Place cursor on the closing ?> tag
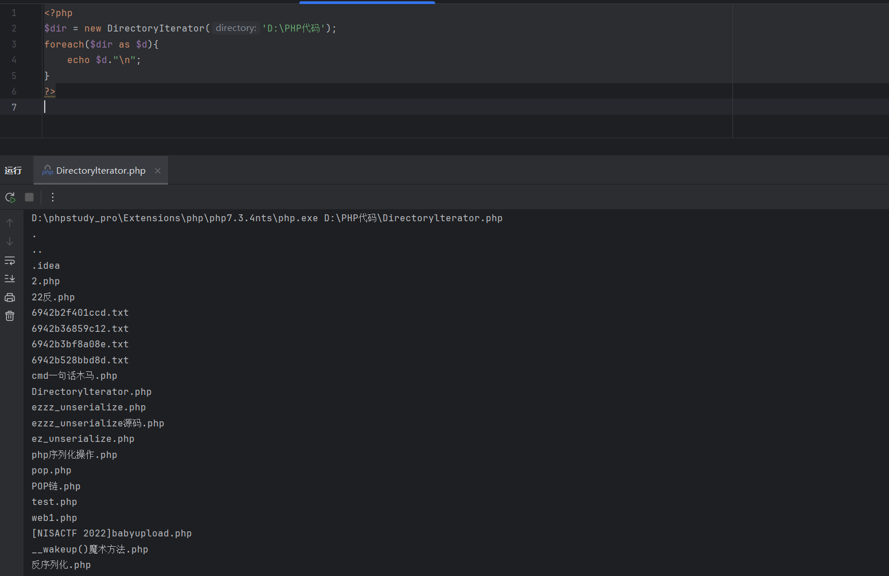 (50, 91)
